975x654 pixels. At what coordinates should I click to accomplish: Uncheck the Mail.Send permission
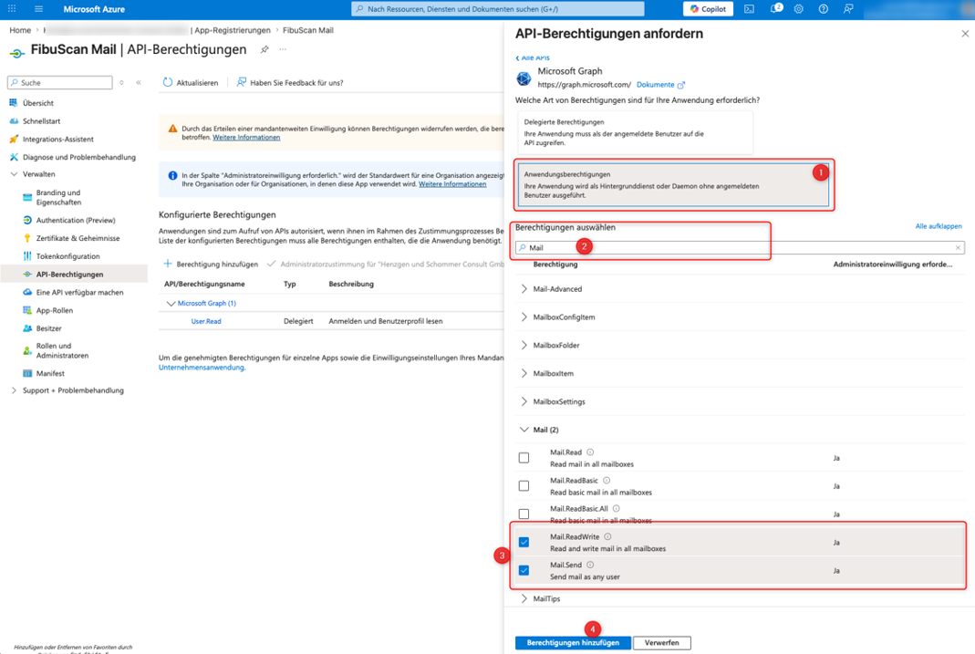524,570
